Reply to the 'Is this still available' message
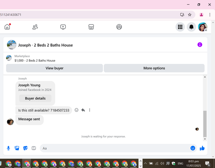This screenshot has height=168, width=215. click(x=83, y=110)
